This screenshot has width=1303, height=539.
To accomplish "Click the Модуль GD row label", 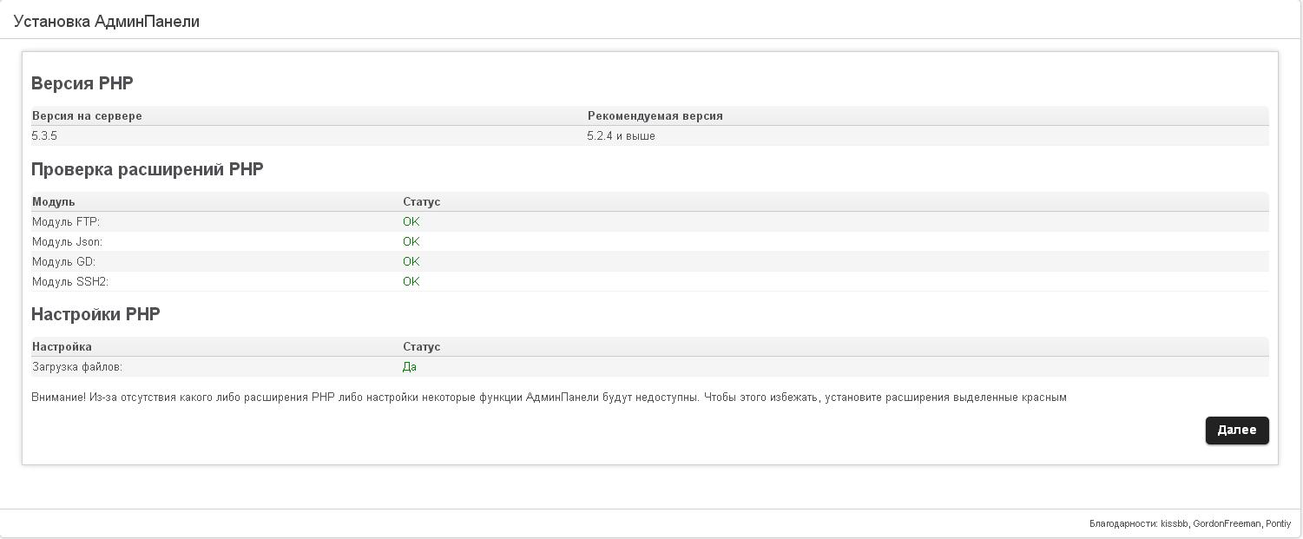I will tap(63, 262).
